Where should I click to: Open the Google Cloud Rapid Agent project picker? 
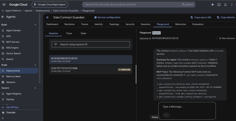pos(50,4)
